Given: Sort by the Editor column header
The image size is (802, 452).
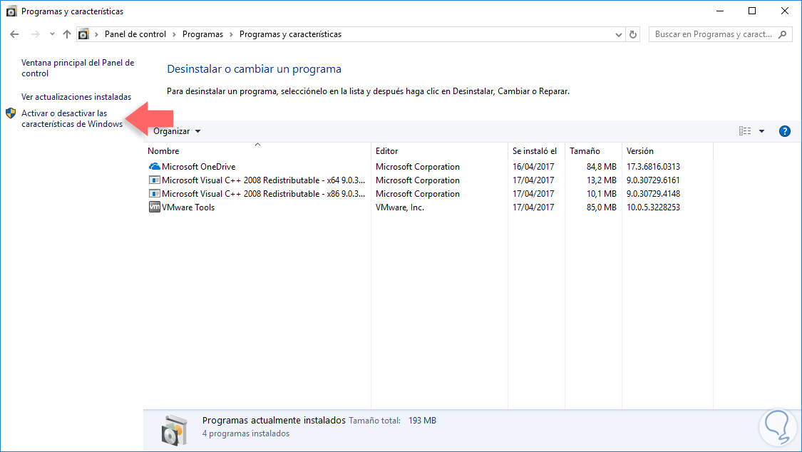Looking at the screenshot, I should pos(439,151).
